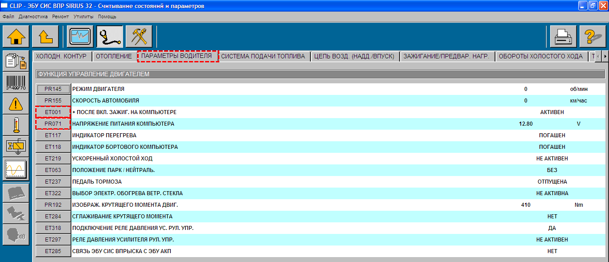
Task: Click the documents copy sidebar icon
Action: click(16, 61)
